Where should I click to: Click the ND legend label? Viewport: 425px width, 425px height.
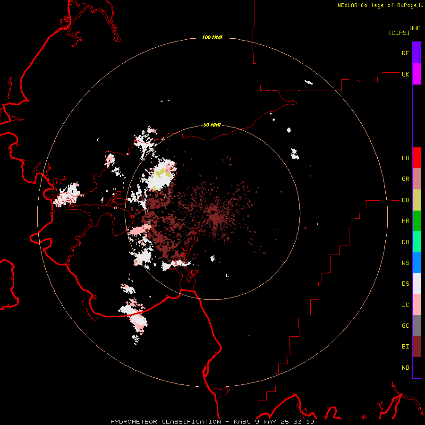coord(405,368)
